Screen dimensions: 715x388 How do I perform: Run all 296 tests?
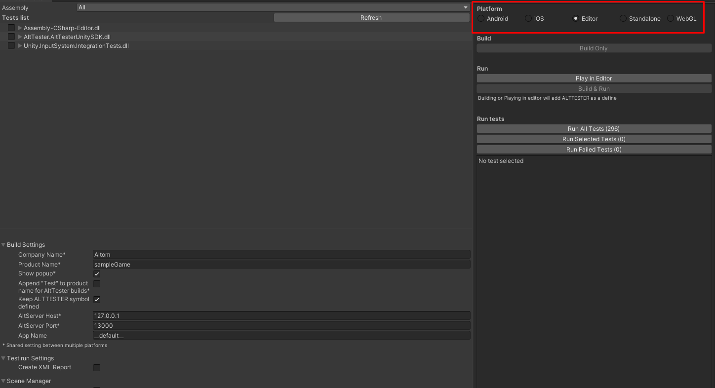coord(594,128)
